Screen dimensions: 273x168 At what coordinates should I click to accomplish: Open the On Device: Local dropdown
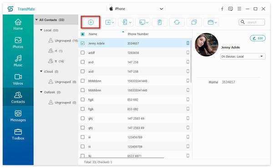coord(243,56)
